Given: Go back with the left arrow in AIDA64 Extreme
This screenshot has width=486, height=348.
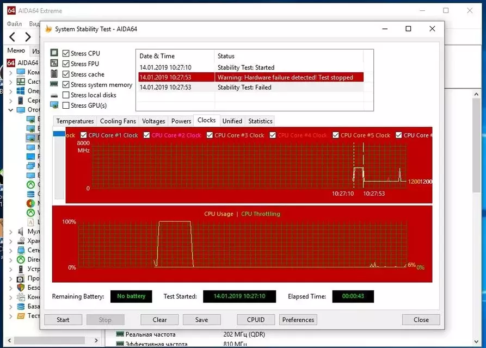Looking at the screenshot, I should click(x=13, y=37).
